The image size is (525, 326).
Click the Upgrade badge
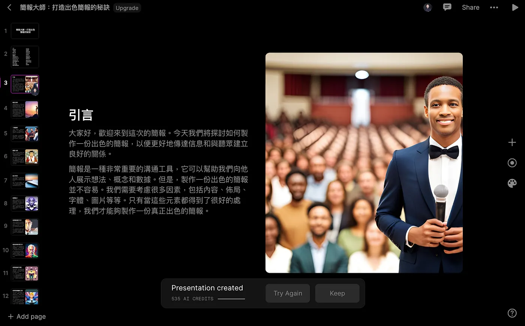click(x=127, y=8)
